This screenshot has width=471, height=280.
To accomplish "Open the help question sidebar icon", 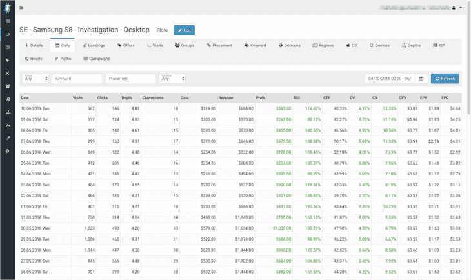I will click(8, 151).
